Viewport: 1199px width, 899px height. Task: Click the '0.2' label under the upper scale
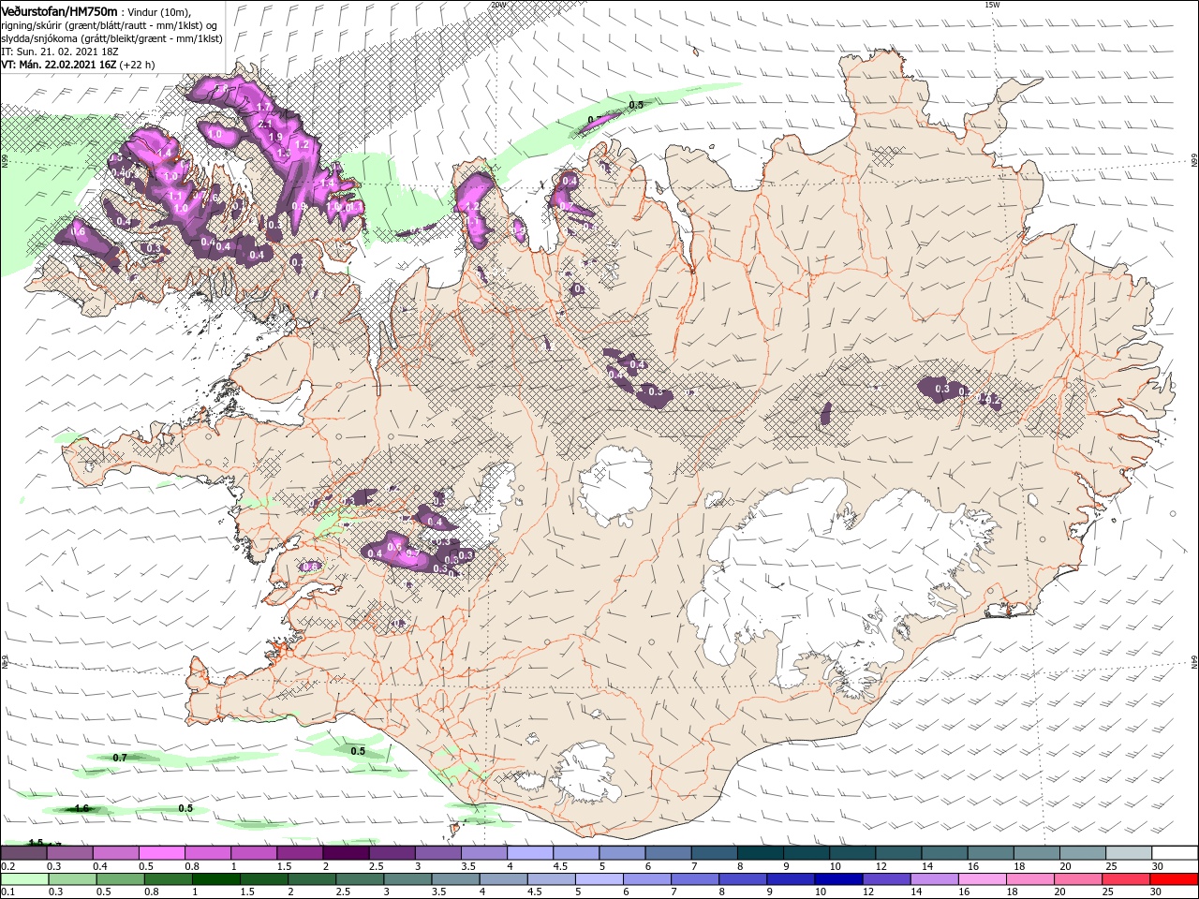[x=7, y=867]
